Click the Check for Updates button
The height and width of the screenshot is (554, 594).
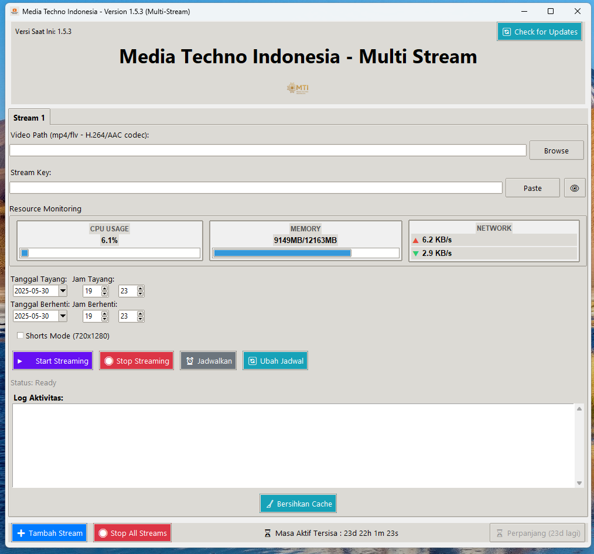point(539,32)
